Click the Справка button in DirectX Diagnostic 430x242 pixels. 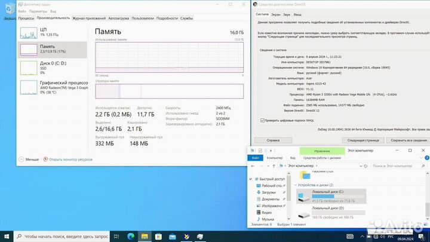pos(273,140)
